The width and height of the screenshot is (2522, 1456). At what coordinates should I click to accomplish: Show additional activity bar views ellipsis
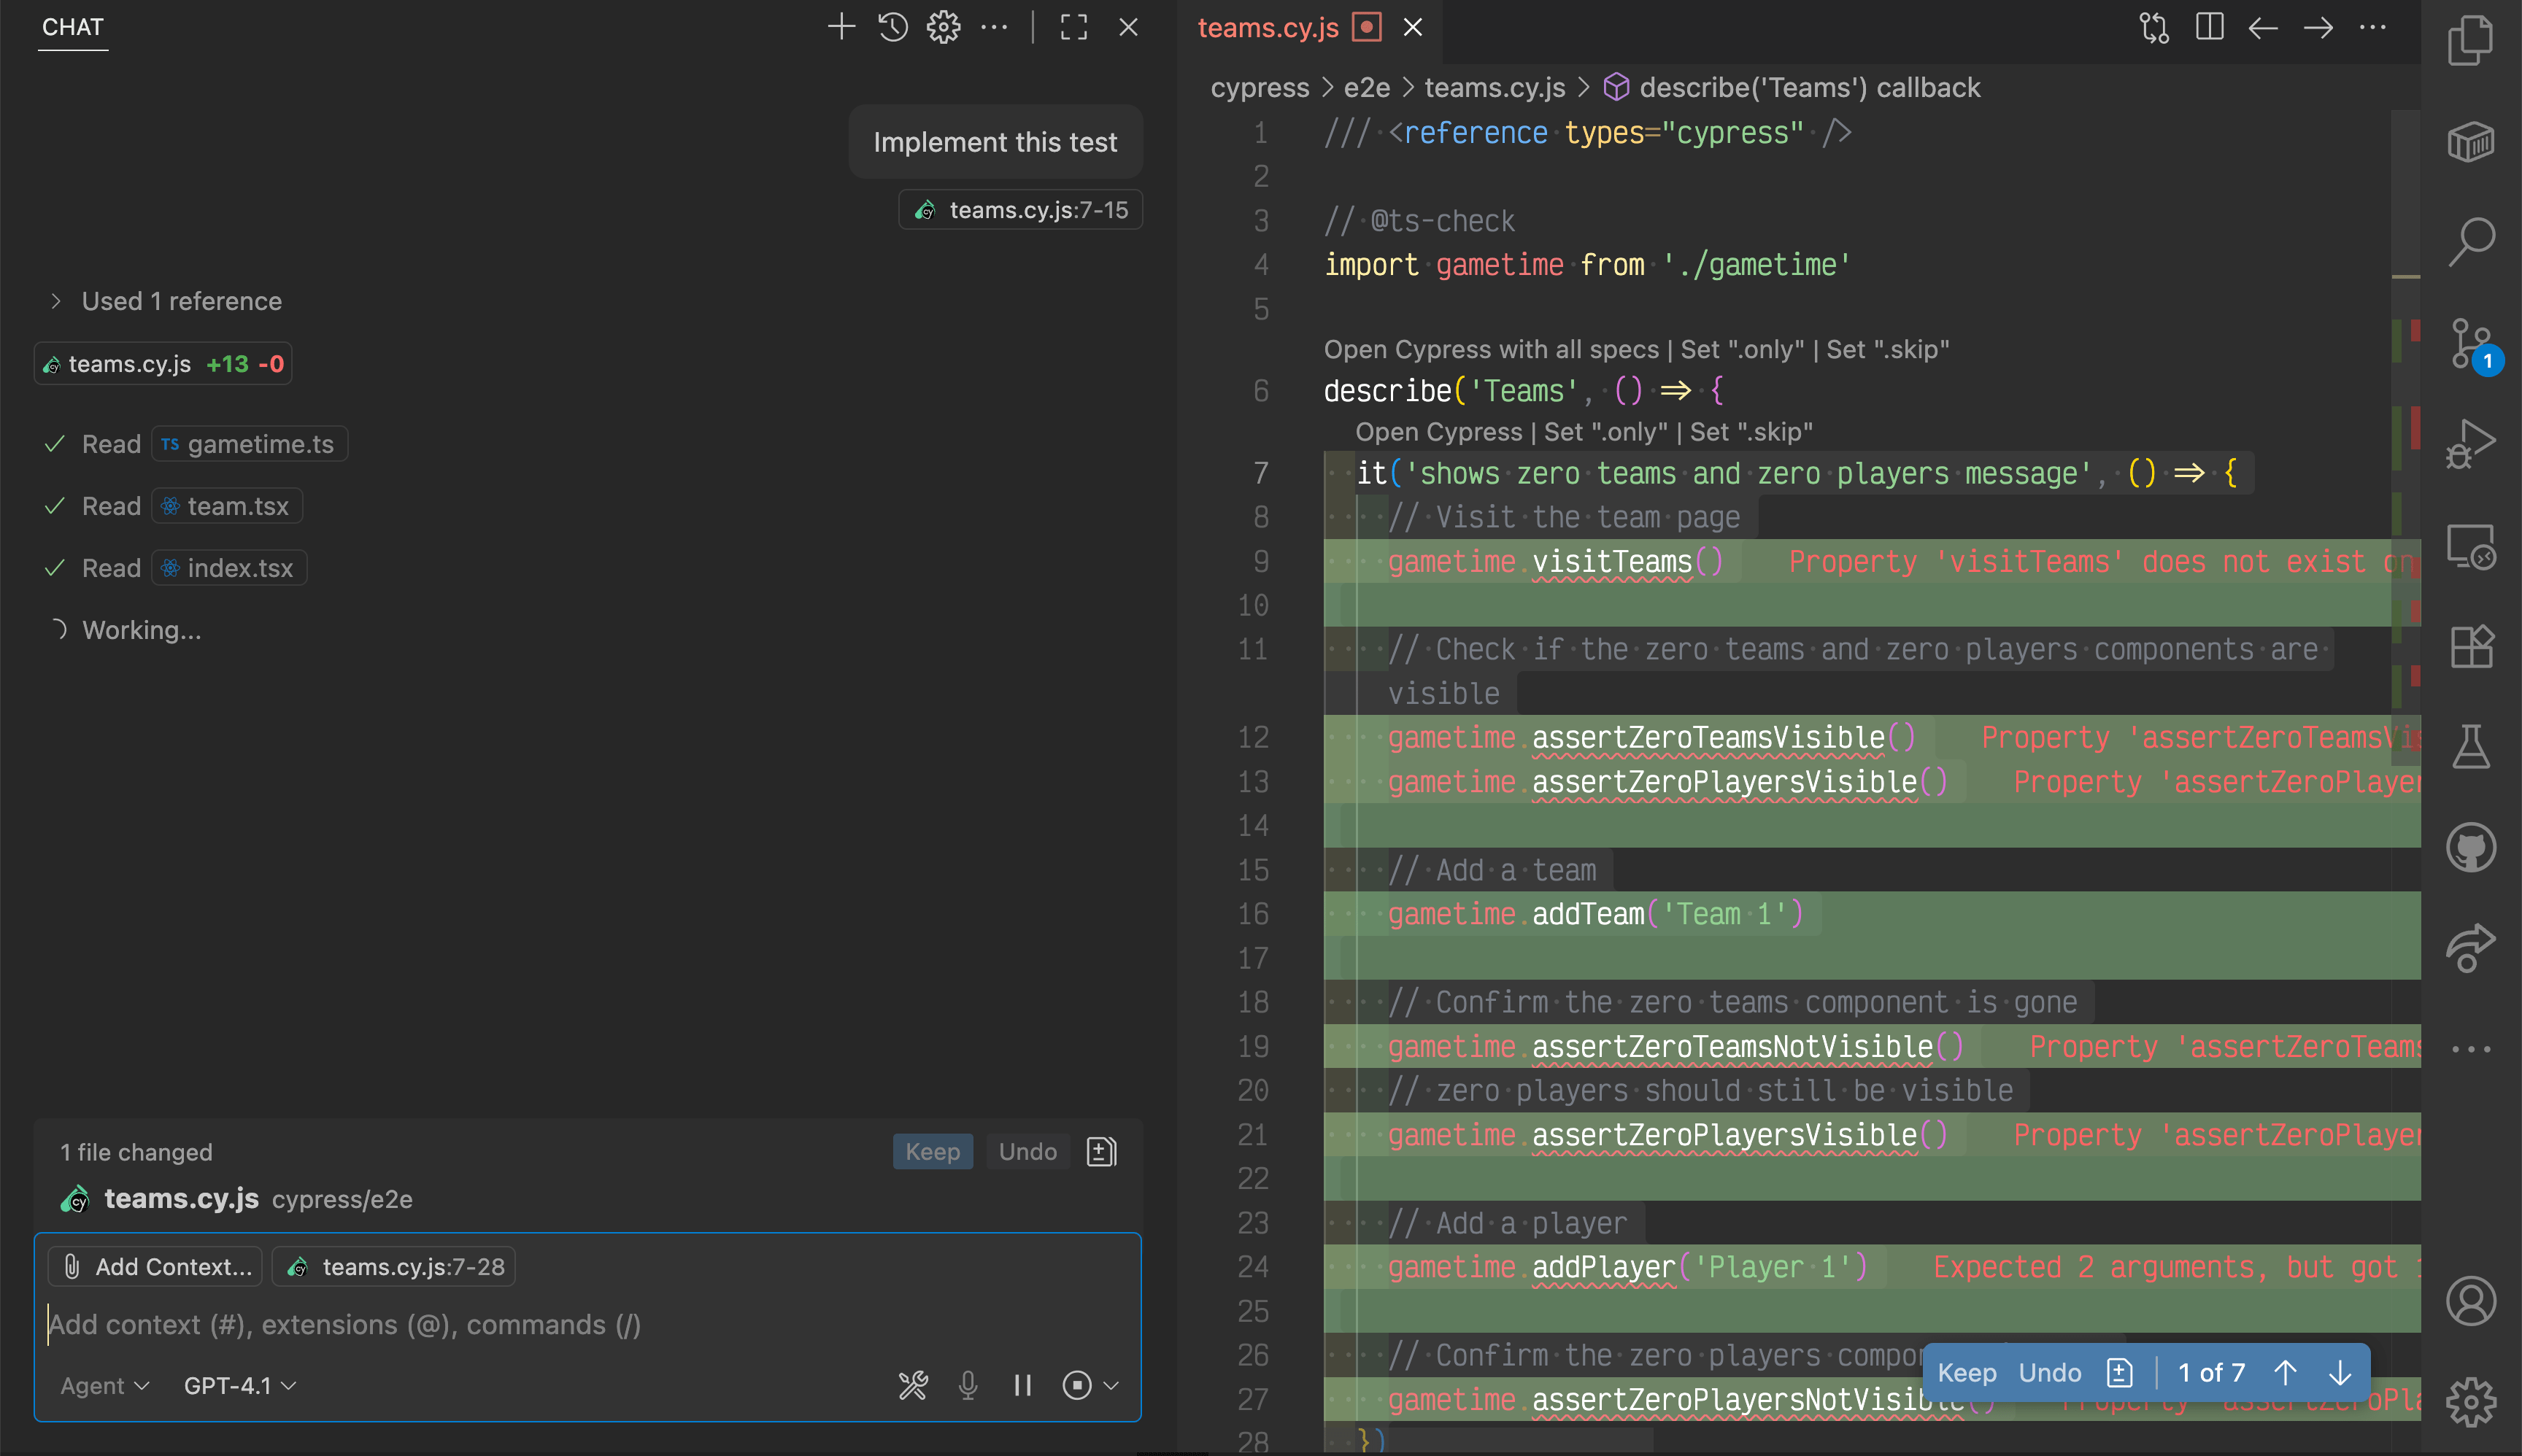click(x=2471, y=1049)
